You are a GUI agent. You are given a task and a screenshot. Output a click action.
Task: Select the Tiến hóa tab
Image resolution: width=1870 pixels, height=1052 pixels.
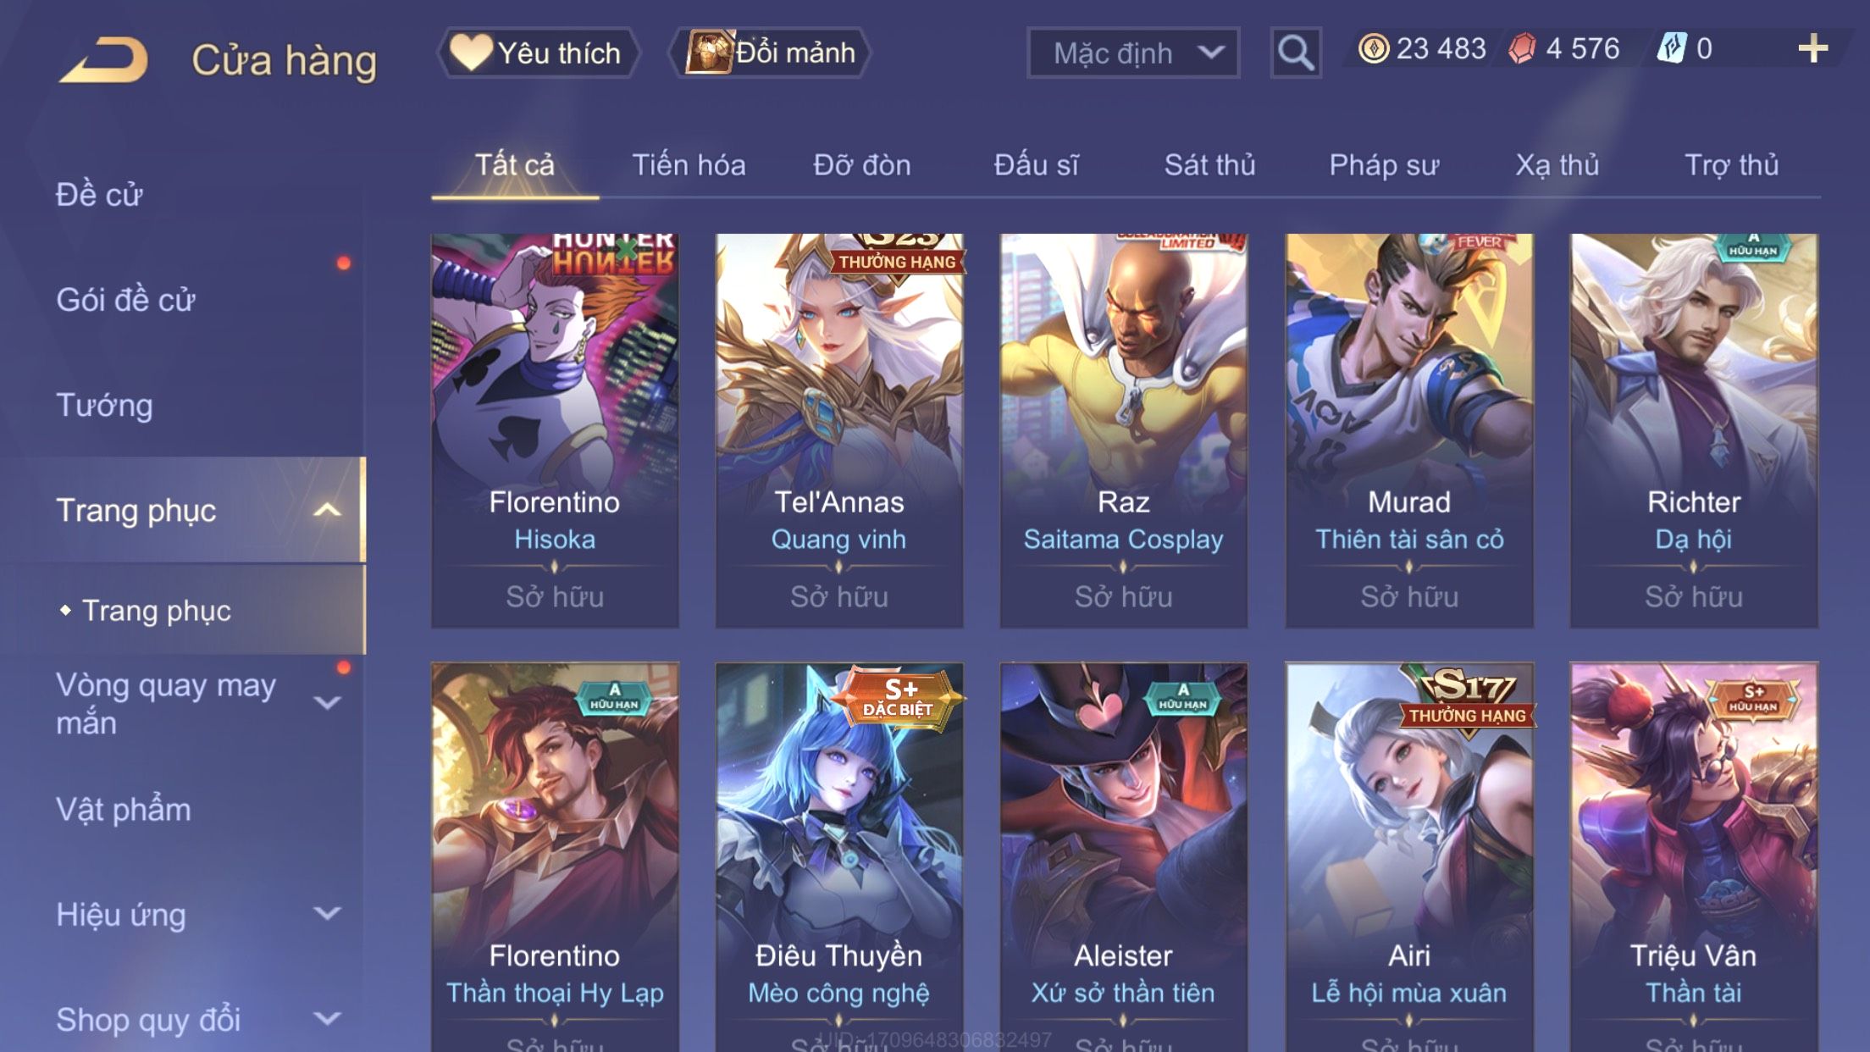point(689,165)
